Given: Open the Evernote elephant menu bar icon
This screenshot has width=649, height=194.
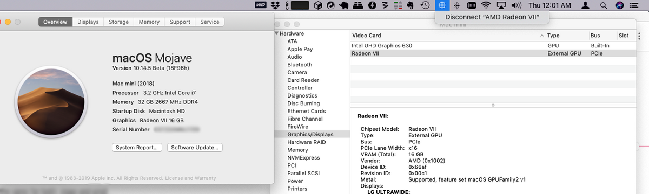Looking at the screenshot, I should coord(410,5).
